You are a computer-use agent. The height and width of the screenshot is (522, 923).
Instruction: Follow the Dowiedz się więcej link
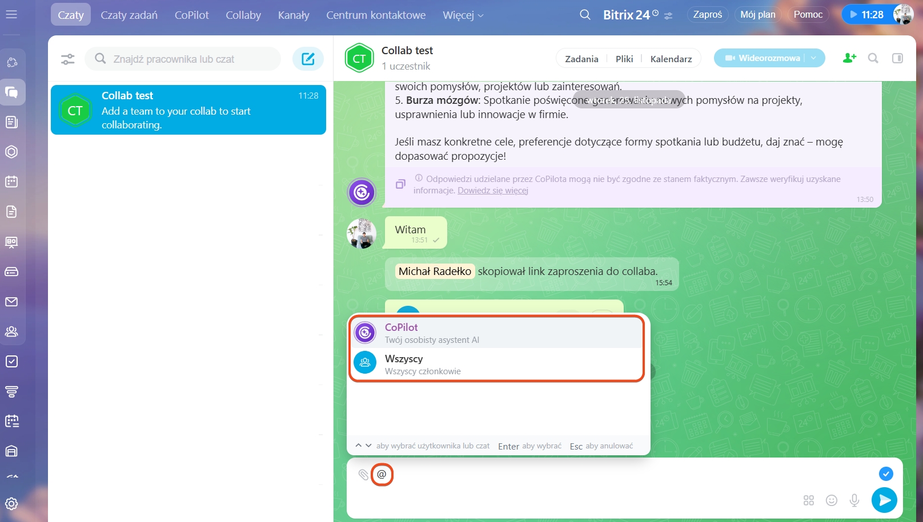[x=492, y=191]
